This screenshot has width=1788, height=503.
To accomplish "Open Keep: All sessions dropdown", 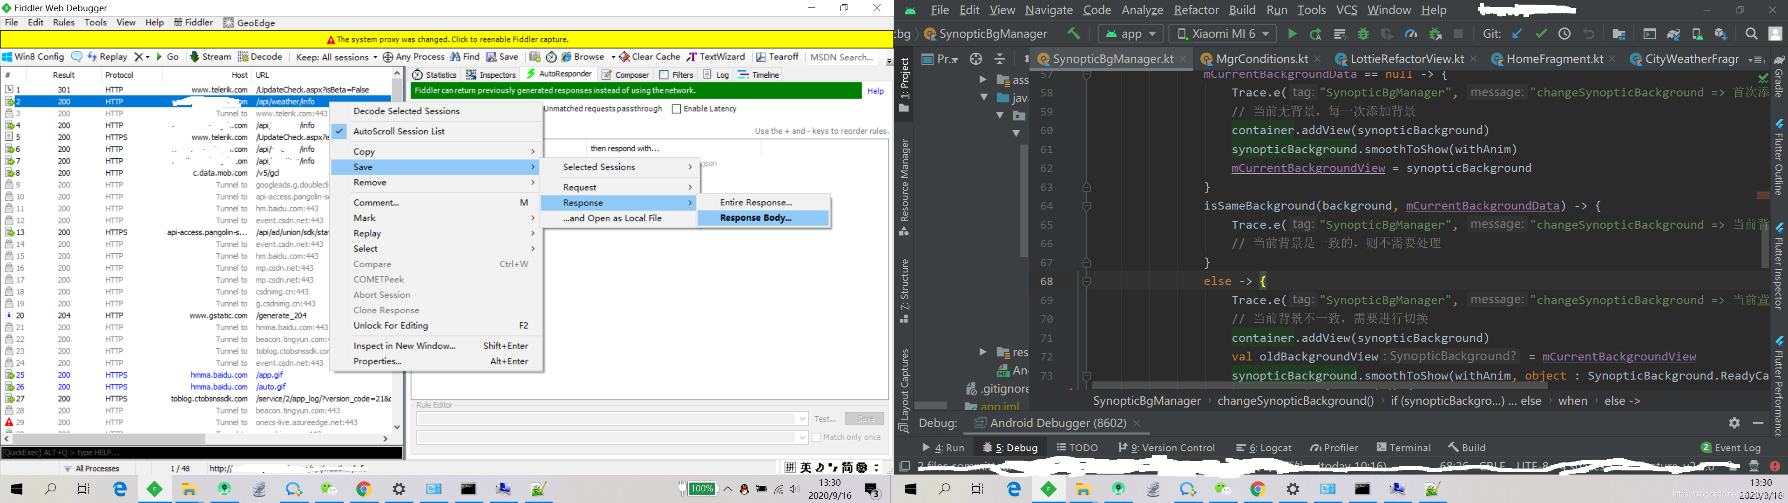I will [336, 57].
